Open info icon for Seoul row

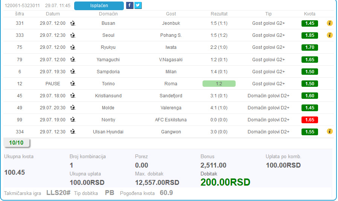click(330, 35)
